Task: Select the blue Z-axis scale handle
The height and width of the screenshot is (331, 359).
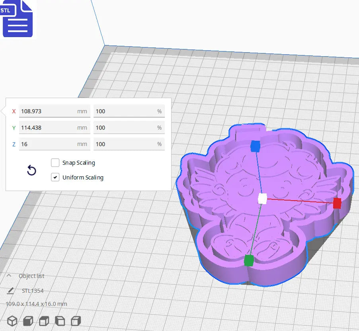Action: tap(256, 147)
